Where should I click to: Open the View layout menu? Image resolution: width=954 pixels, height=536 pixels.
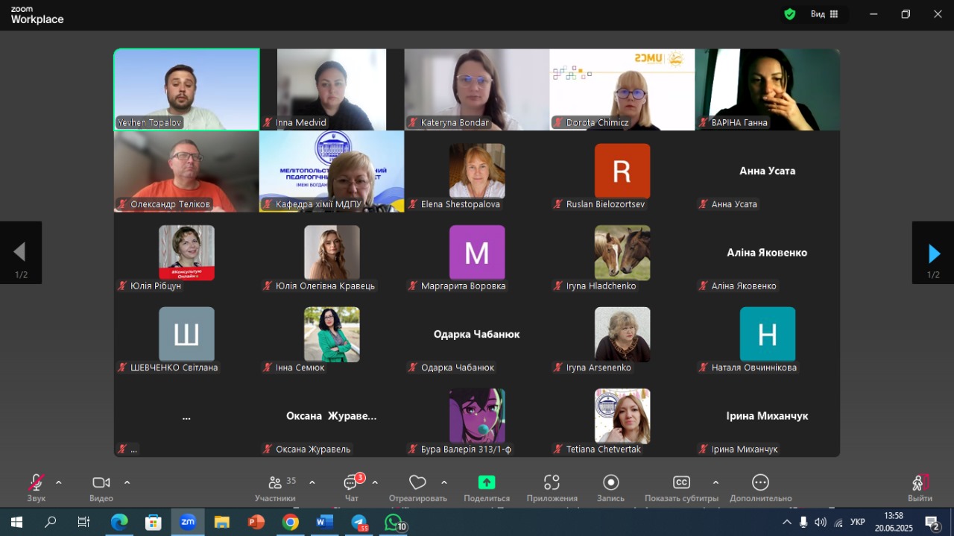tap(824, 14)
